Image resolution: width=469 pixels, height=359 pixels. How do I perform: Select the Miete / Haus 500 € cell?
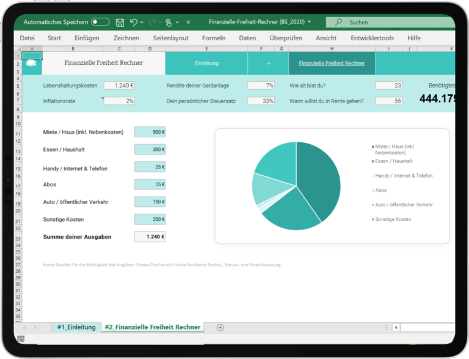(150, 132)
